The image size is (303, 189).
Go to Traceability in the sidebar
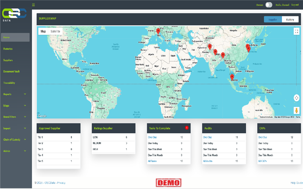pyautogui.click(x=9, y=83)
